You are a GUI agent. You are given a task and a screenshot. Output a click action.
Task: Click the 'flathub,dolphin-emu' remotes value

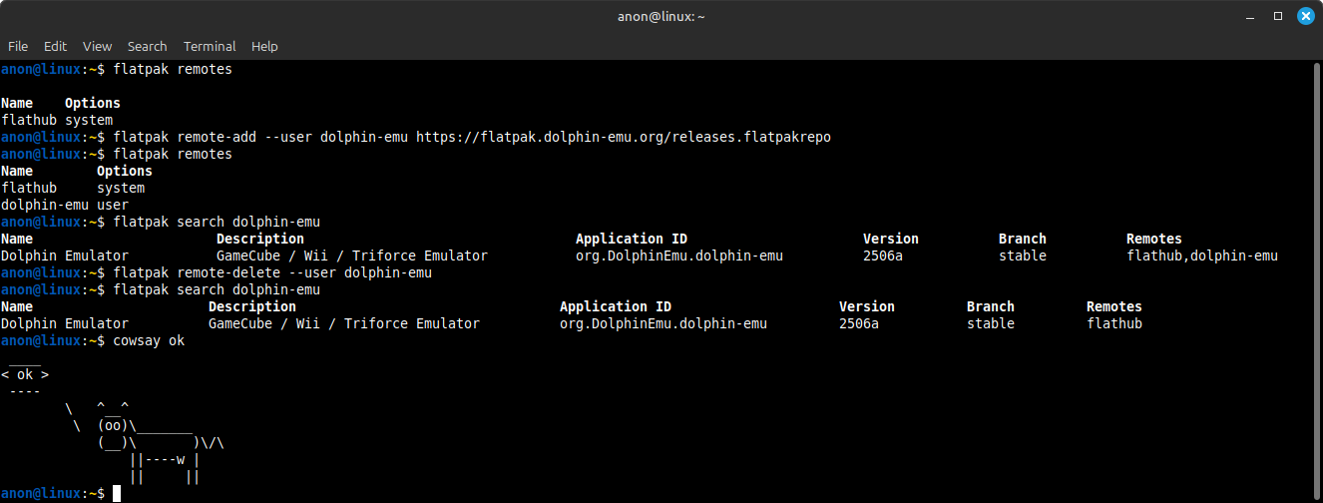tap(1202, 255)
